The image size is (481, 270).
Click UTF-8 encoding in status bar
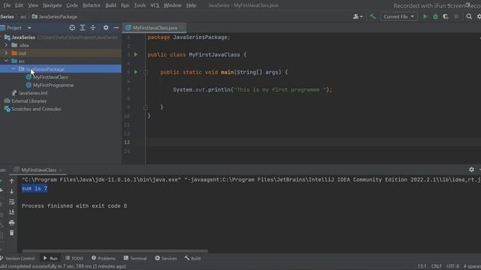point(452,266)
